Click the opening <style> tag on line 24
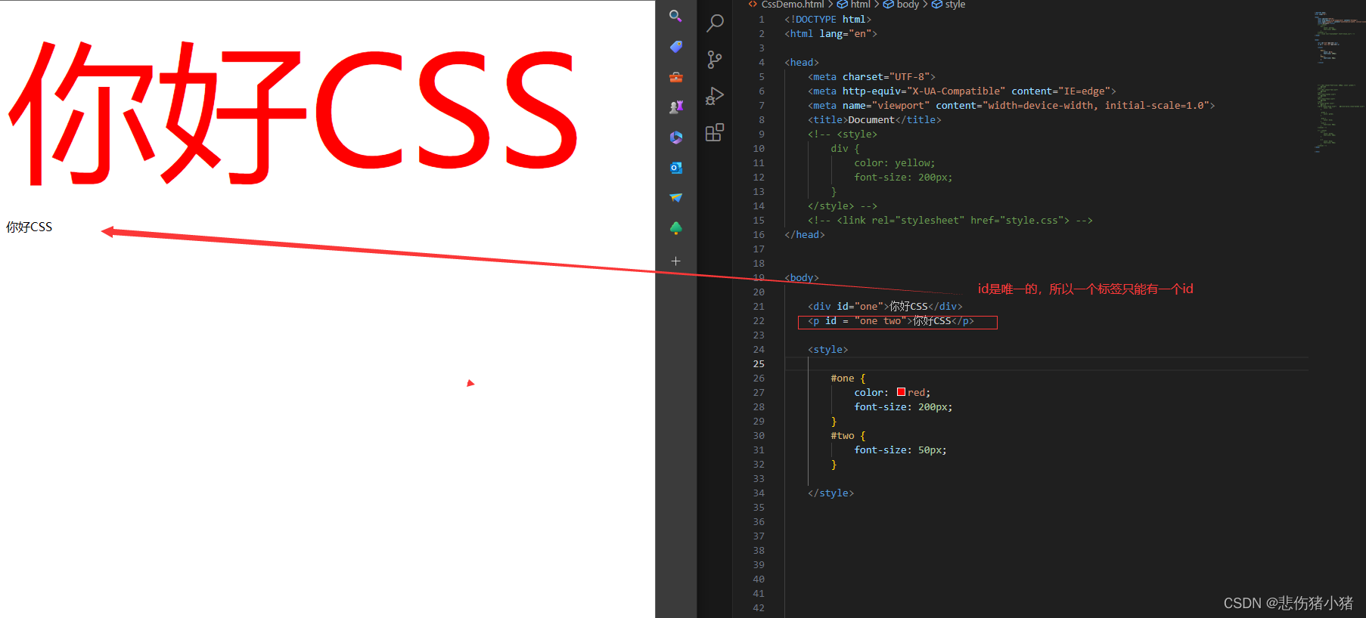Screen dimensions: 1366x618 (827, 350)
